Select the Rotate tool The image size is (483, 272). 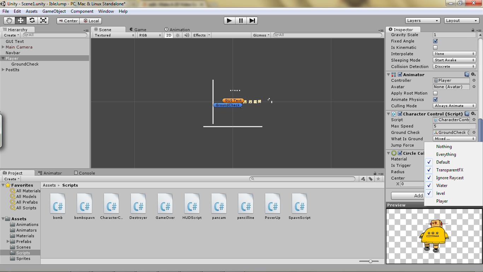coord(32,20)
